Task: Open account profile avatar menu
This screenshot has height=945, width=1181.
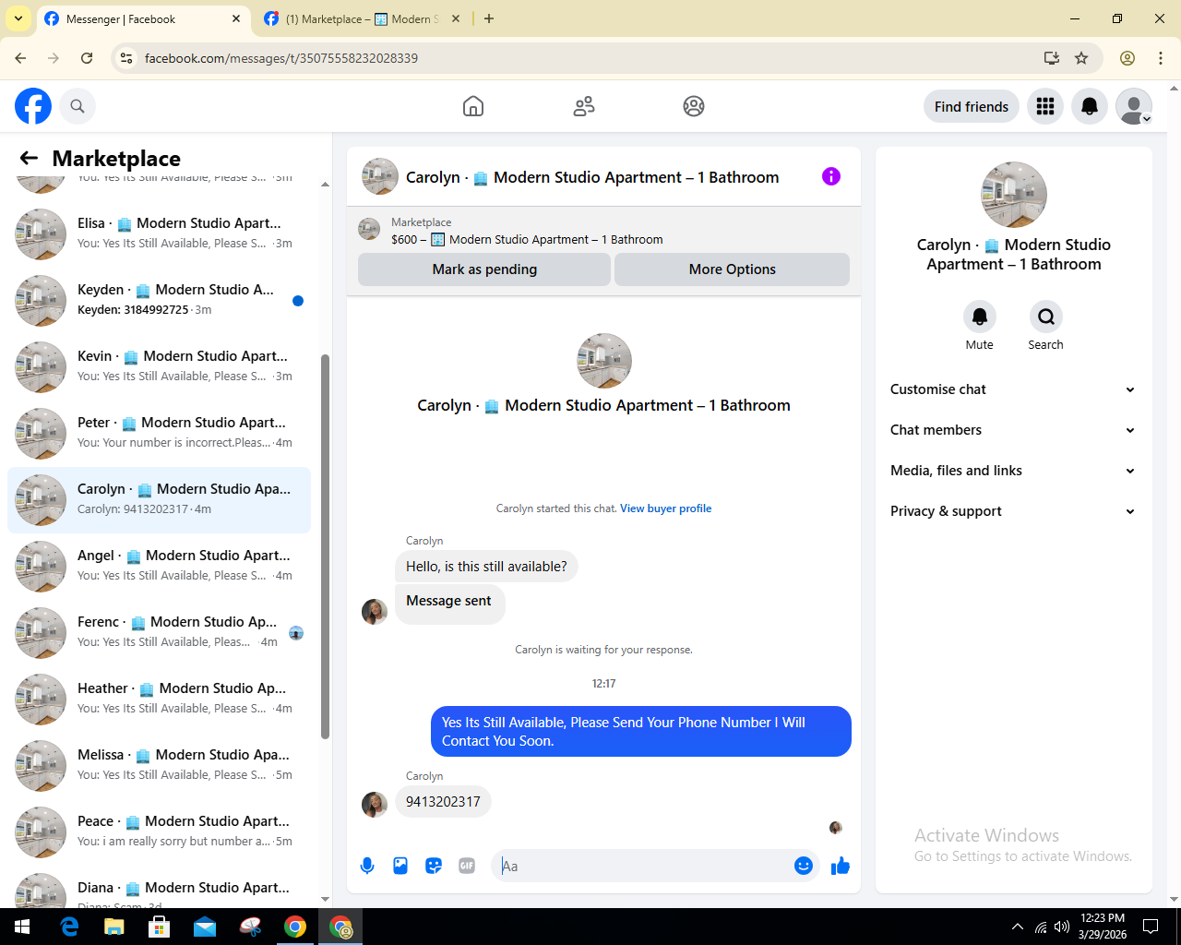Action: coord(1134,106)
